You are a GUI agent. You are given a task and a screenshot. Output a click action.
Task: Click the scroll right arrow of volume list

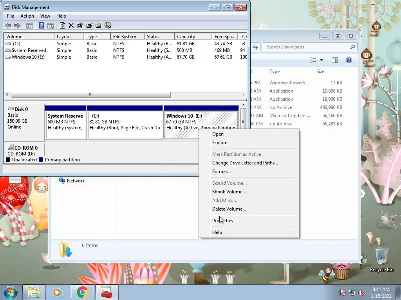click(x=243, y=95)
